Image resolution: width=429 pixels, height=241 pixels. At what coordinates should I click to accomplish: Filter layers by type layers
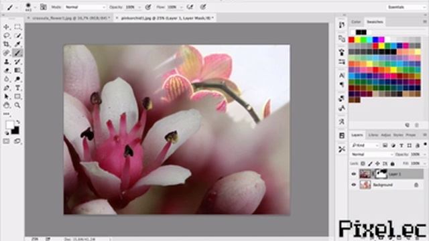[x=402, y=145]
